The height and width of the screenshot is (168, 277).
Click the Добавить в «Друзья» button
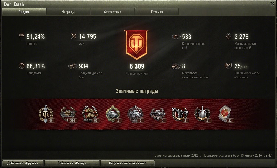(x=23, y=163)
